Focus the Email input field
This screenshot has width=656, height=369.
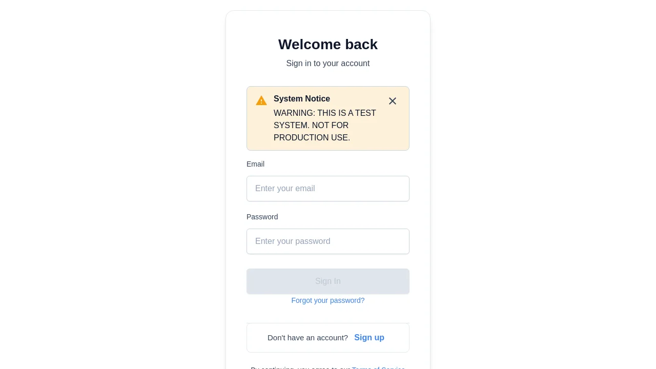pyautogui.click(x=328, y=189)
